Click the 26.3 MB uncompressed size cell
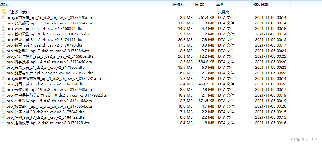The image size is (322, 144). coord(185,56)
